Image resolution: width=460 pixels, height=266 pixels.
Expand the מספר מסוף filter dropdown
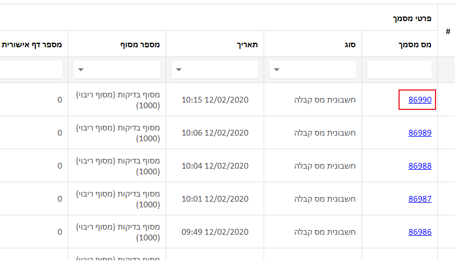(117, 69)
